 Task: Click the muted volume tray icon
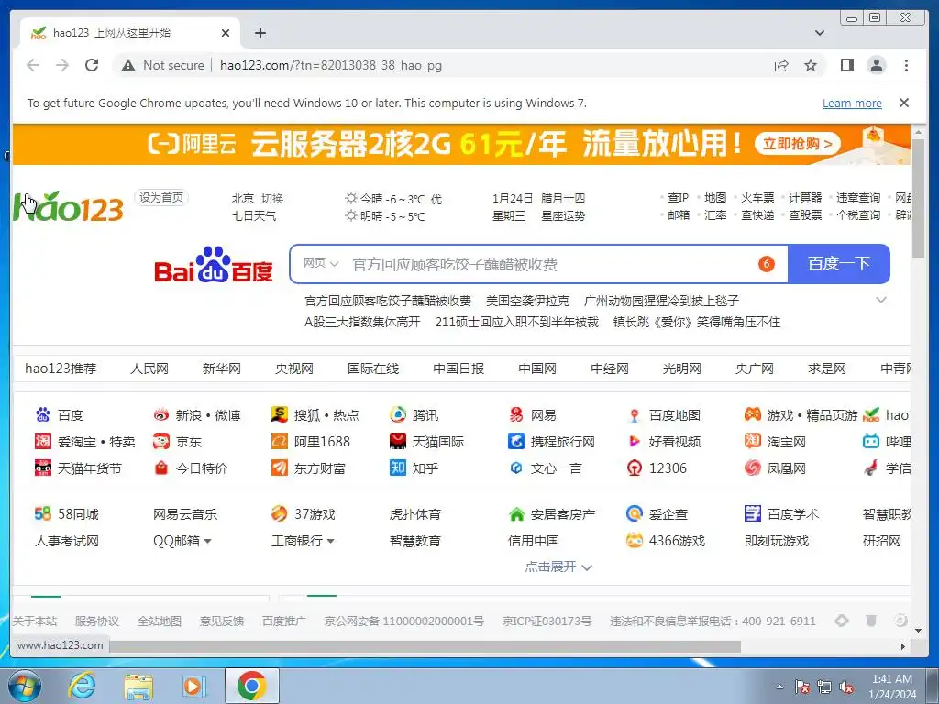coord(846,687)
